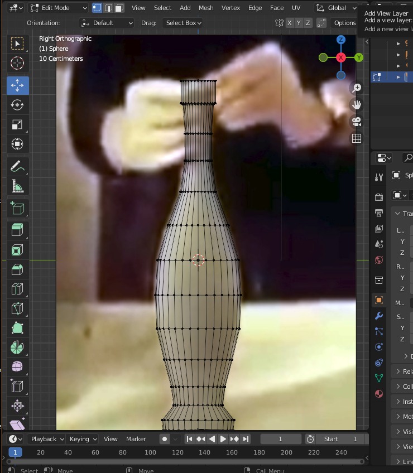Open the Edit Mode dropdown

tap(58, 8)
